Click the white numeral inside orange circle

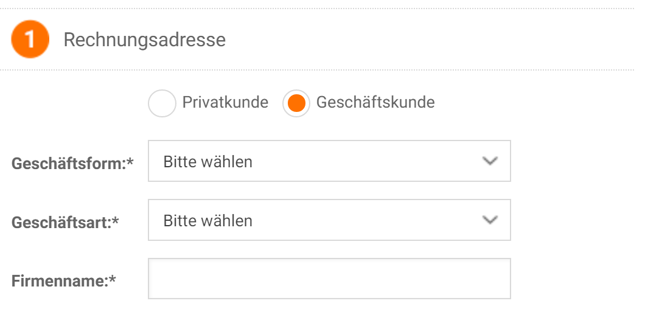[x=30, y=40]
